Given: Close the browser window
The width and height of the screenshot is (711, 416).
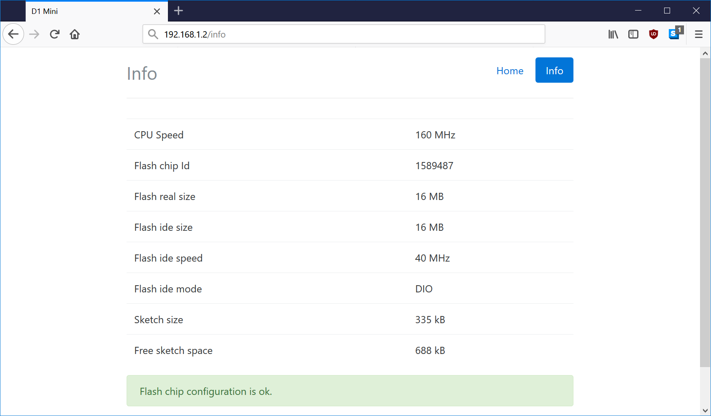Looking at the screenshot, I should tap(696, 11).
